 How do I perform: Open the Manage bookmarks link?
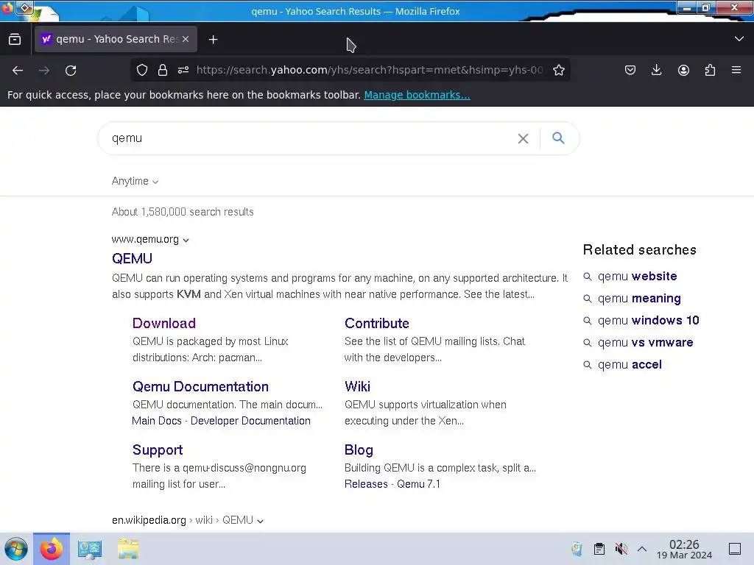pyautogui.click(x=417, y=95)
